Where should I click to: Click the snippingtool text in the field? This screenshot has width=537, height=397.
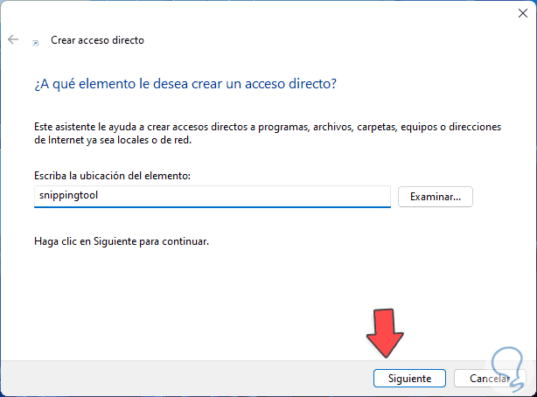click(x=69, y=197)
